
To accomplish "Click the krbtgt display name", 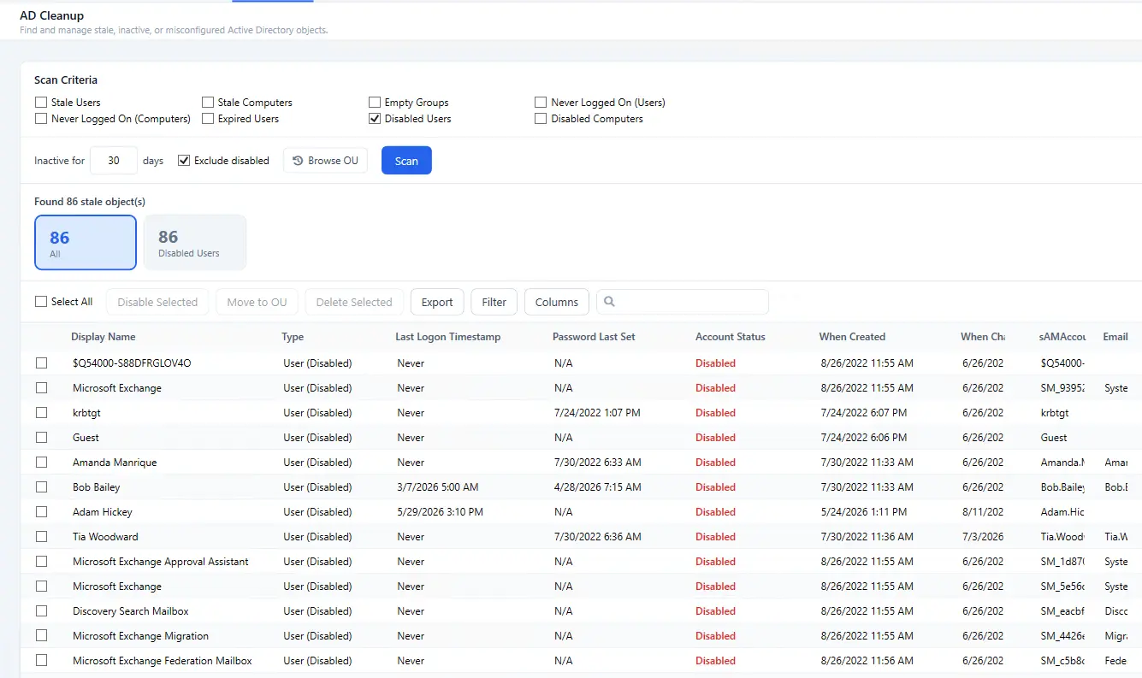I will pos(87,413).
